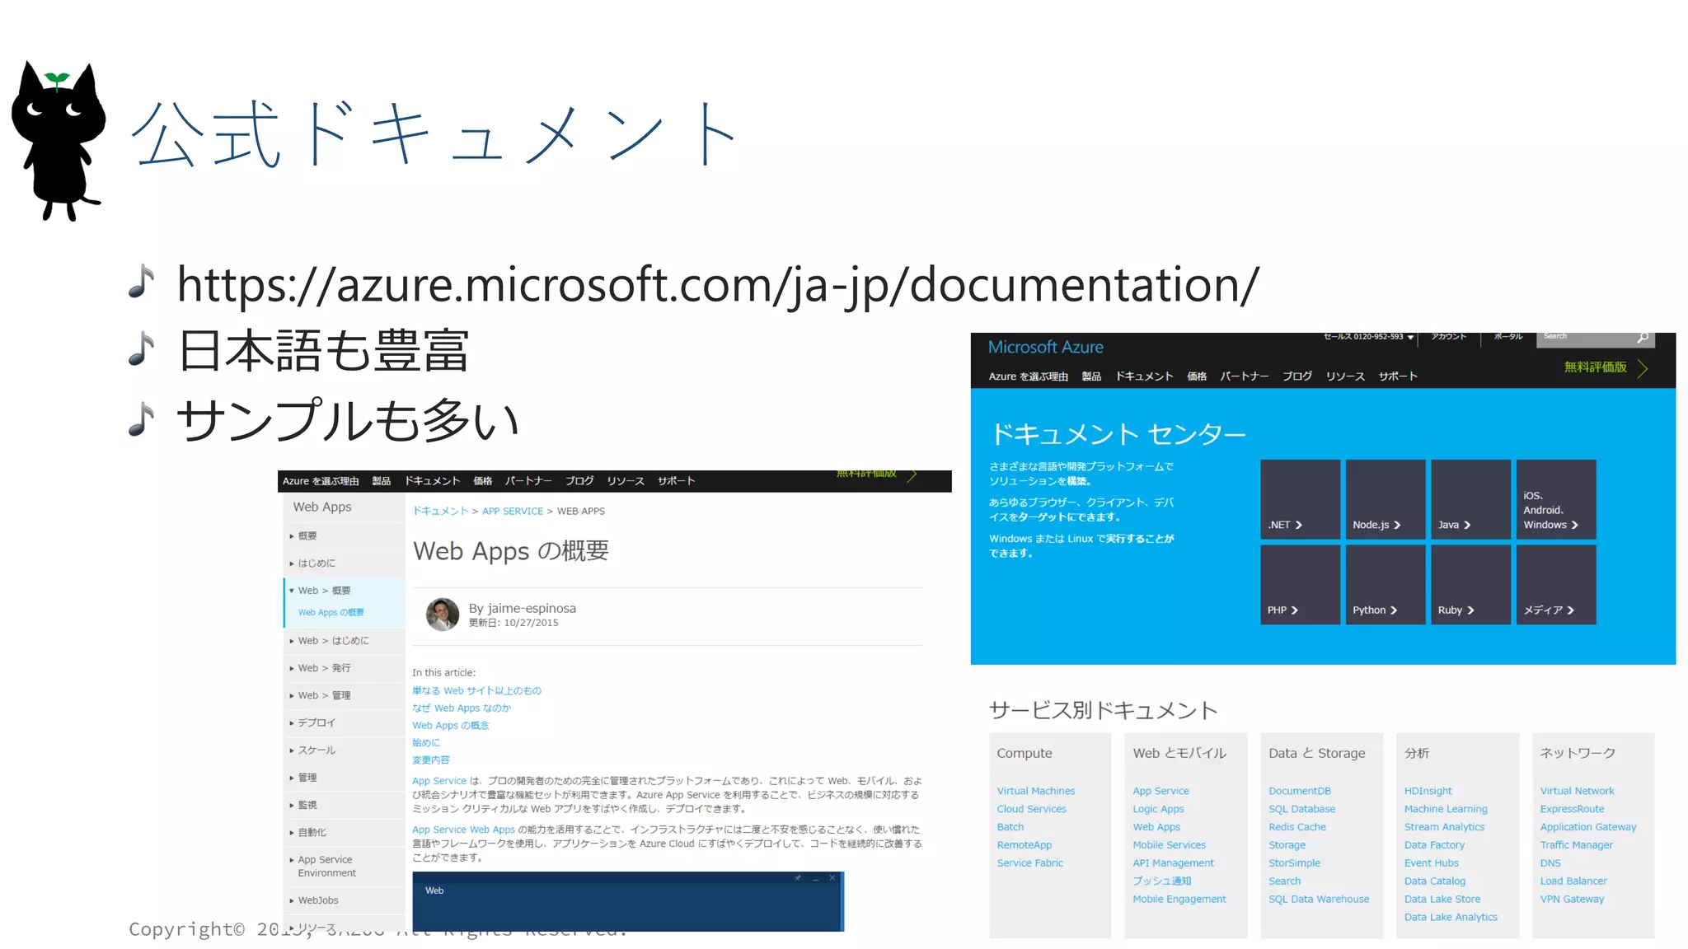
Task: Click ポータル in the top header
Action: [1508, 337]
